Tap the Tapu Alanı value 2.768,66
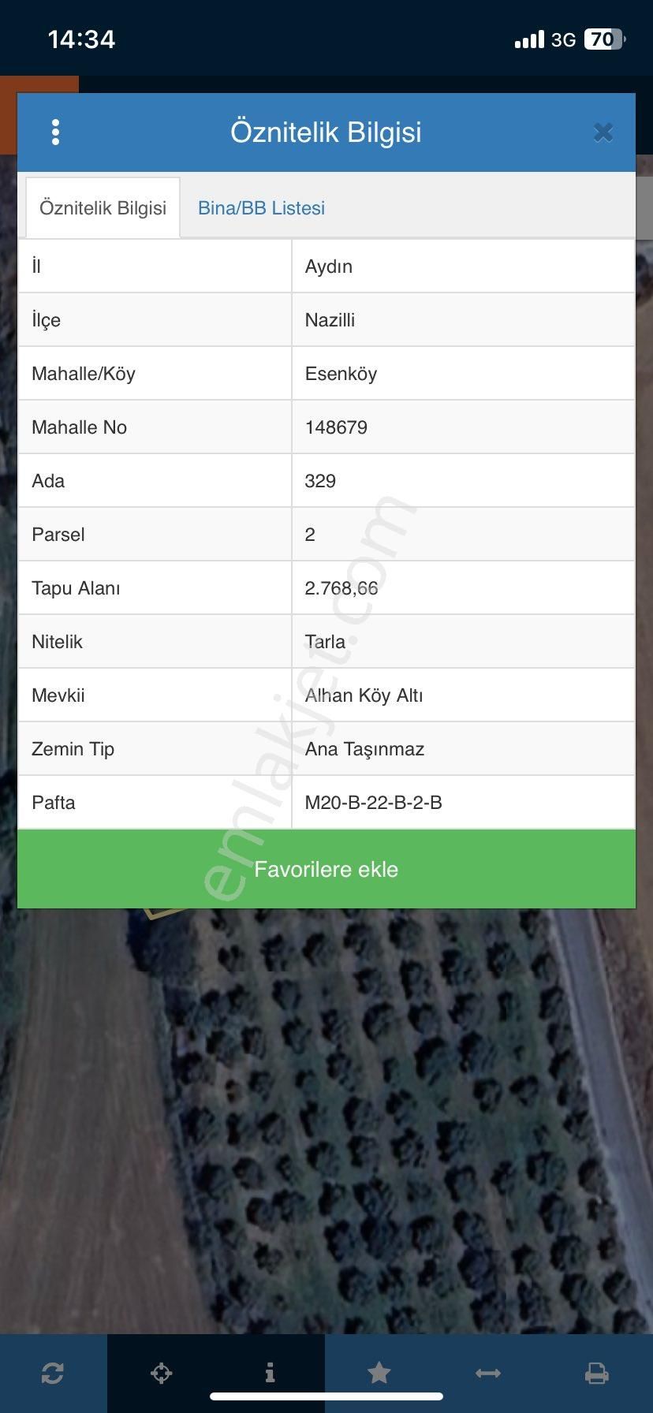 [341, 588]
